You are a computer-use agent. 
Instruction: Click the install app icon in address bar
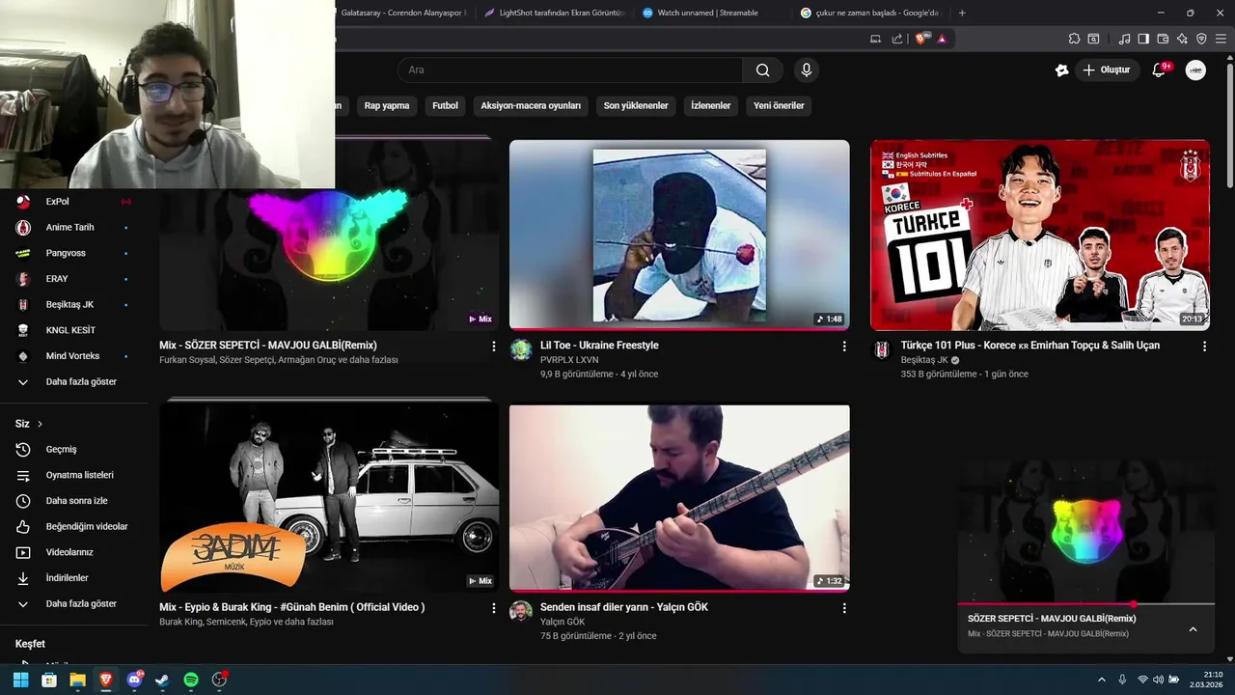[875, 39]
